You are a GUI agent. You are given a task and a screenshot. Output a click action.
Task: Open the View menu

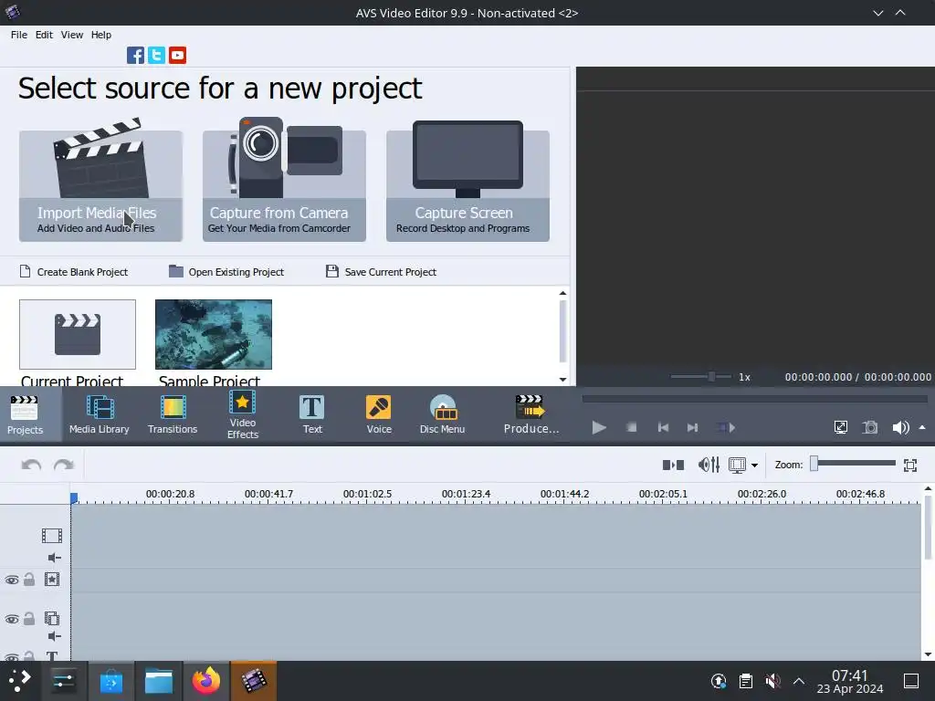coord(71,35)
